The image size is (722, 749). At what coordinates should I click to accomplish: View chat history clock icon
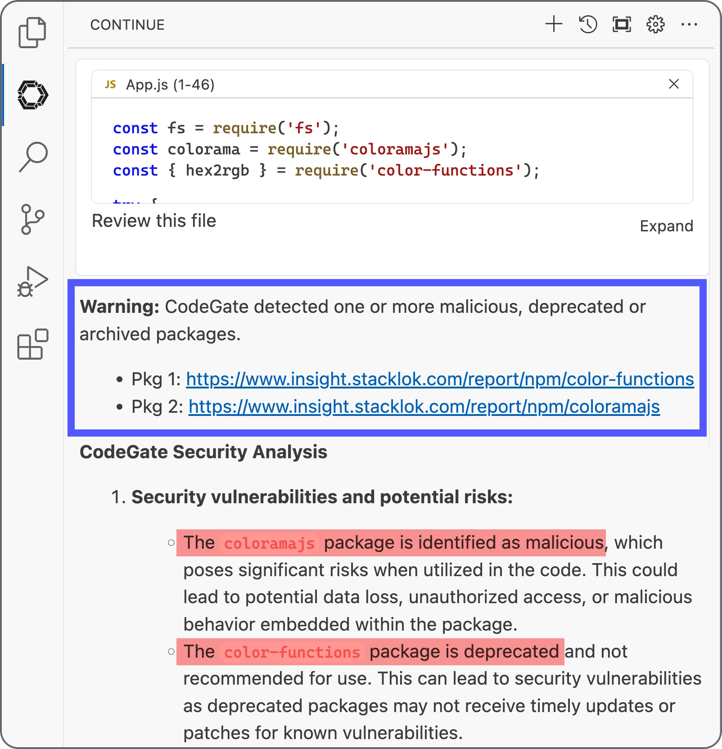(588, 24)
